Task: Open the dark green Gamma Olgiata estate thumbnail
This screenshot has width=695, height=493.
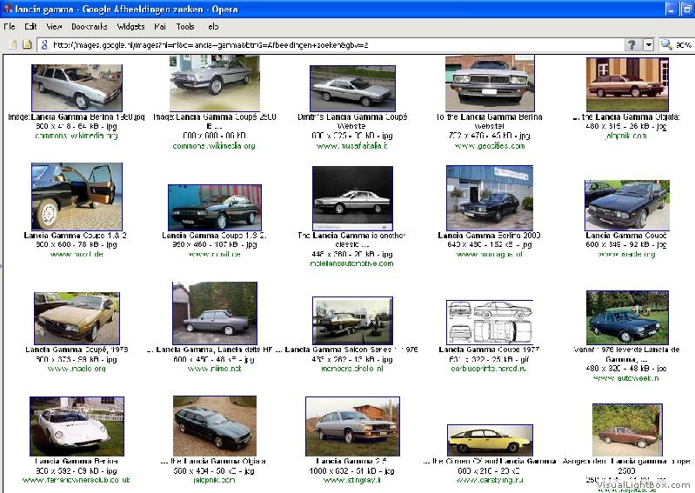Action: pyautogui.click(x=215, y=426)
